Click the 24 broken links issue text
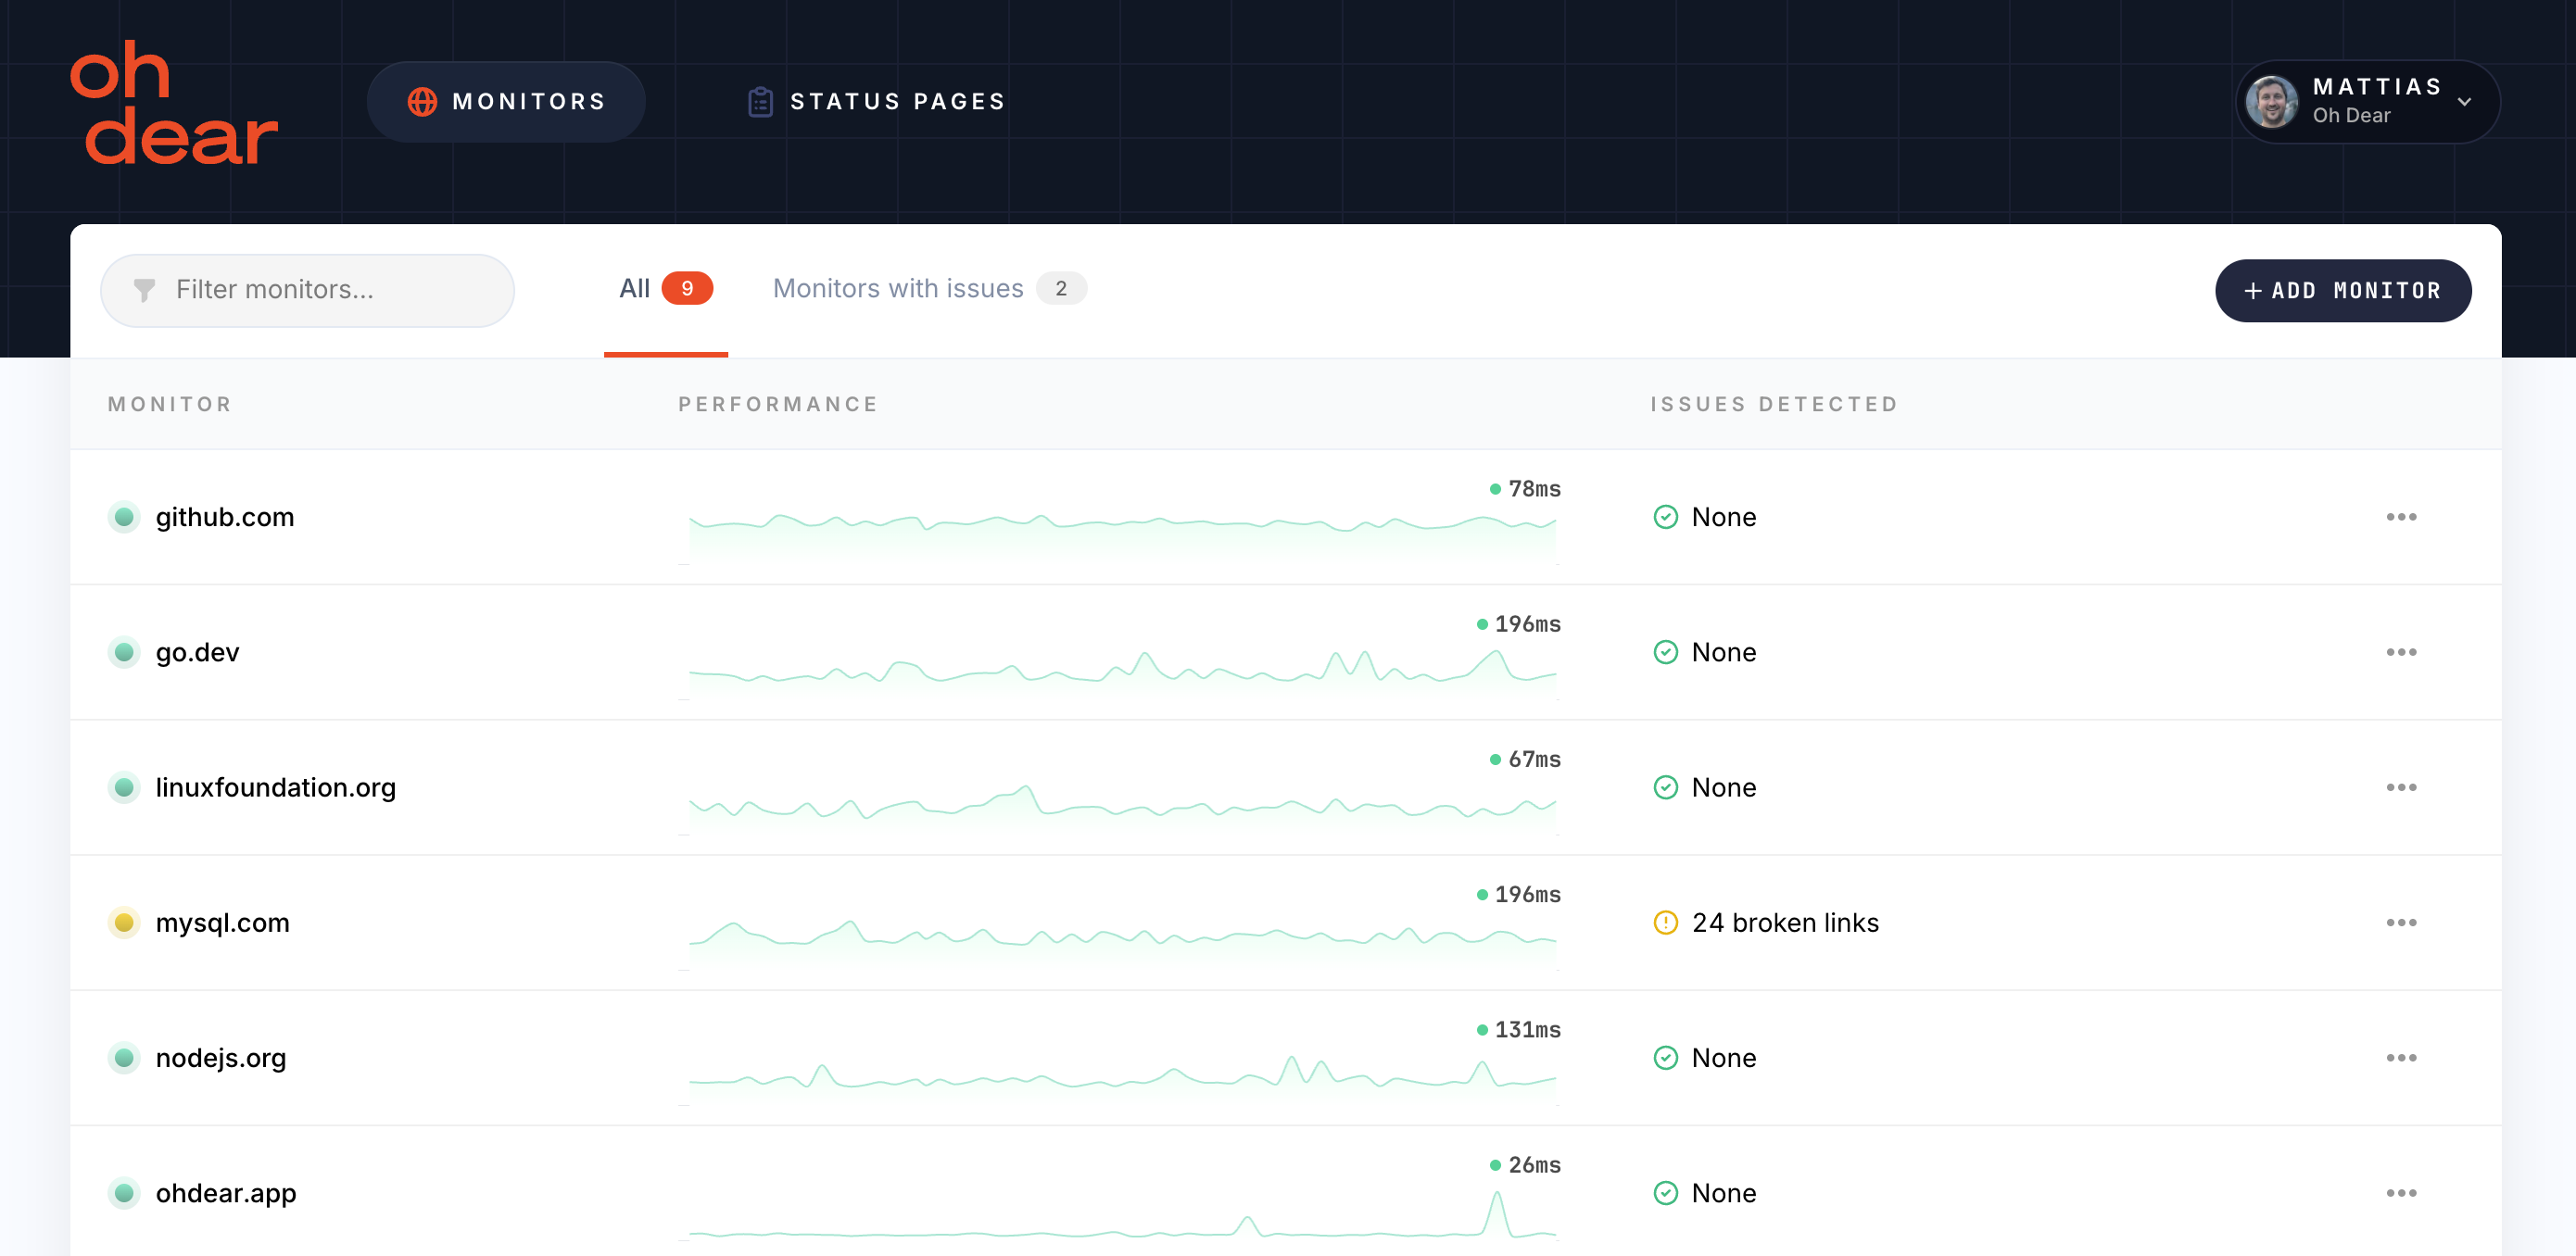The image size is (2576, 1256). click(1785, 923)
